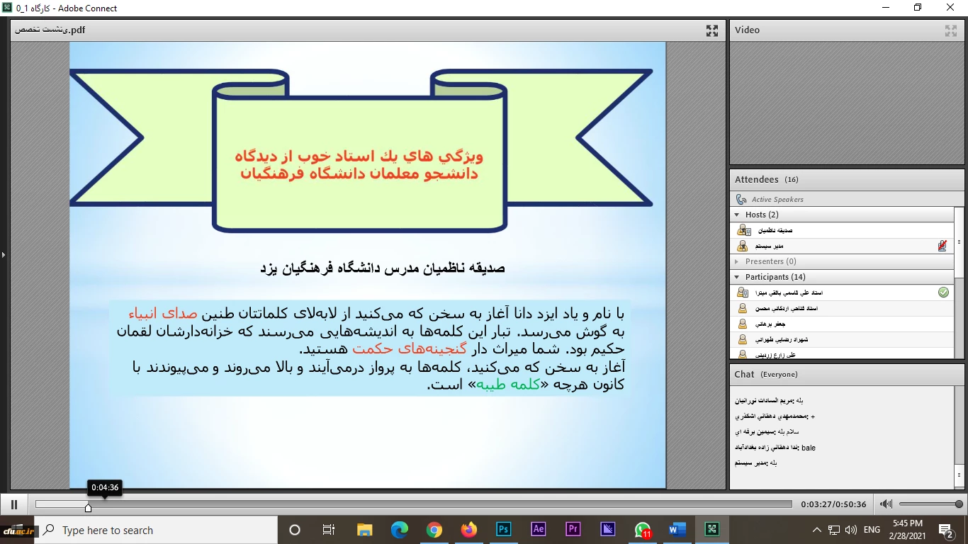Click the first host's avatar icon
Screen dimensions: 968x544
click(x=743, y=230)
